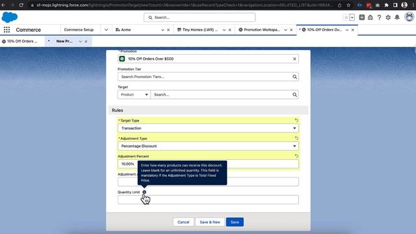Viewport: 416px width, 234px height.
Task: Open the Help question mark icon
Action: click(379, 18)
